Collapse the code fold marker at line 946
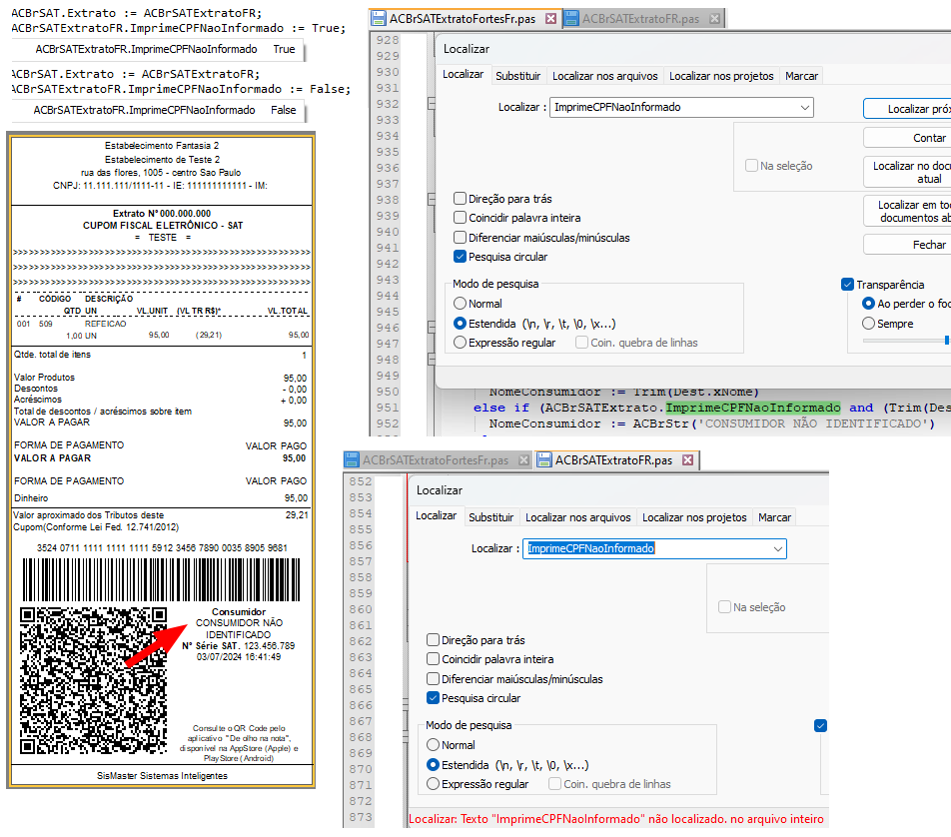 pyautogui.click(x=432, y=328)
